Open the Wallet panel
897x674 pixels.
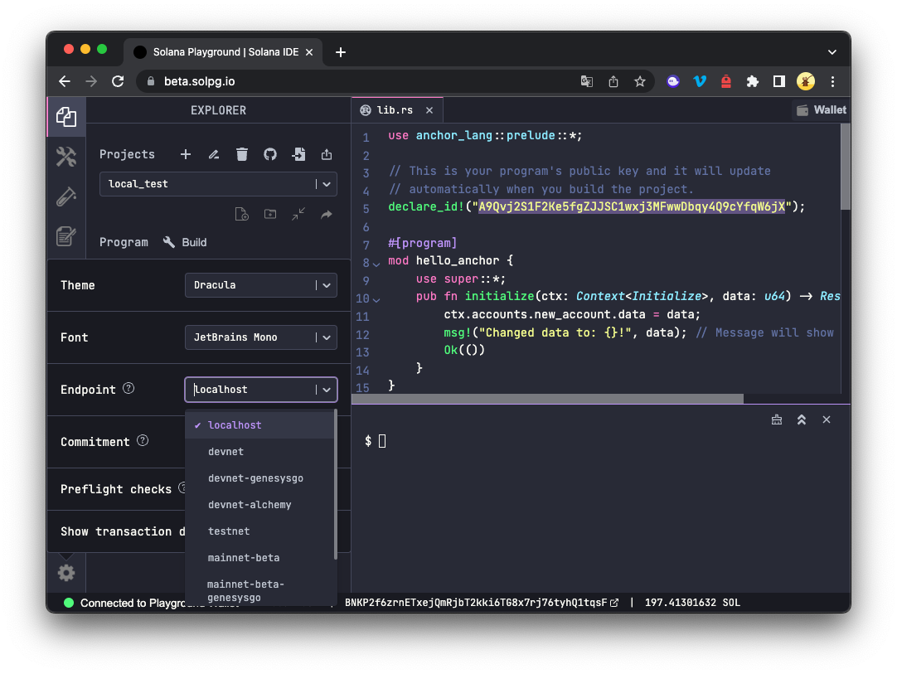pyautogui.click(x=820, y=109)
